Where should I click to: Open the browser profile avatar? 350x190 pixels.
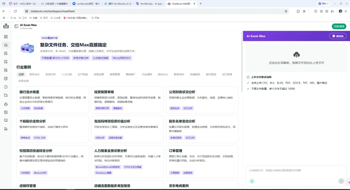click(x=340, y=11)
